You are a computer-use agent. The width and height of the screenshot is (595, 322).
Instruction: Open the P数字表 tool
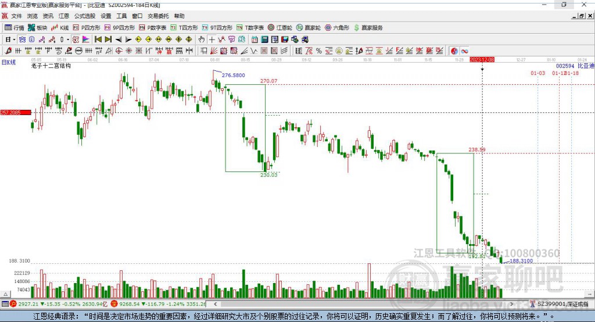point(153,28)
